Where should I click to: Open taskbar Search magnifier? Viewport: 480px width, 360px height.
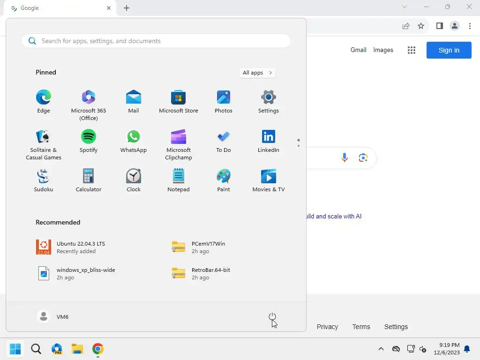click(x=36, y=349)
